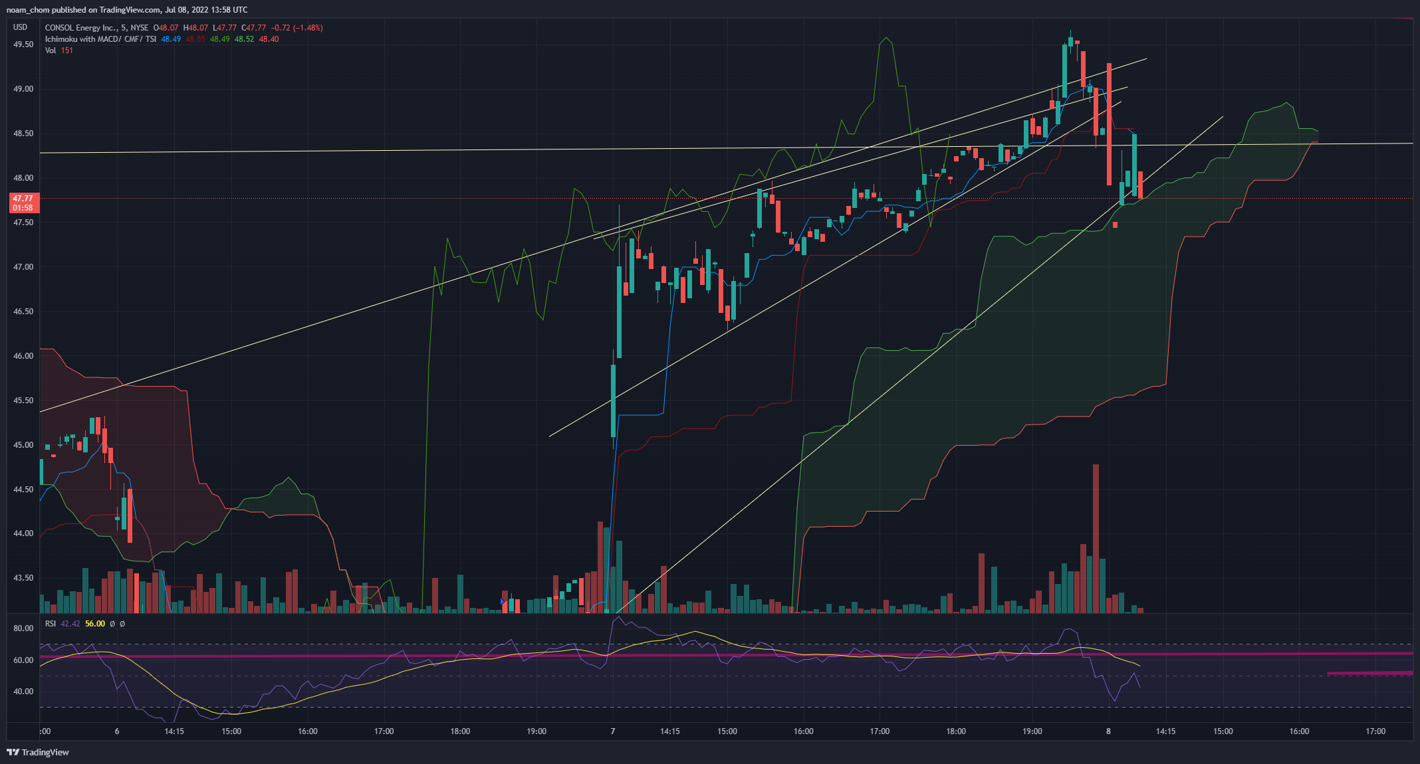Click the 14:15 time label after day 7

(670, 731)
